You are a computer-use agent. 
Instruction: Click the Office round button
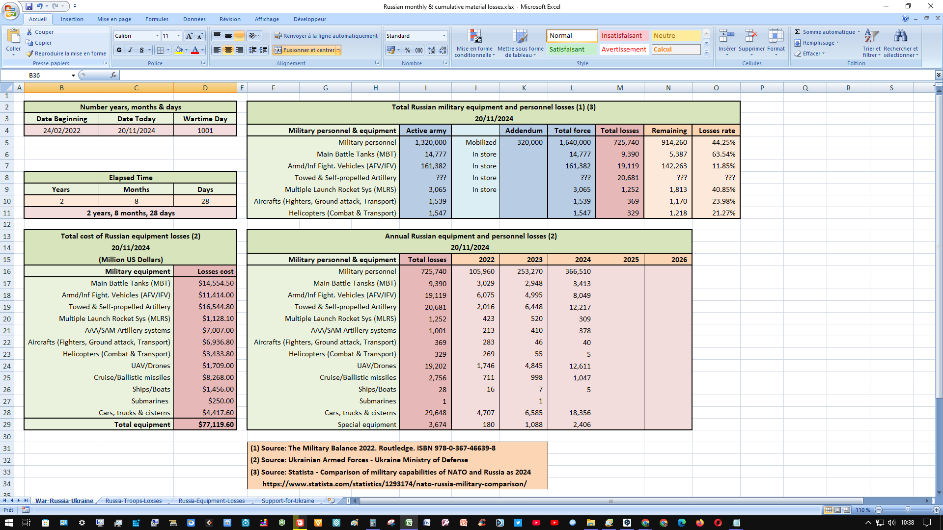coord(10,10)
